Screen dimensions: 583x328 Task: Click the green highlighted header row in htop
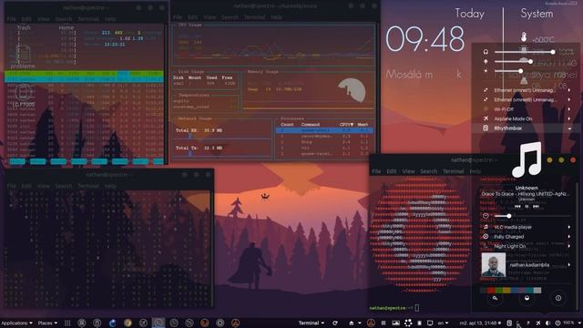click(x=84, y=74)
